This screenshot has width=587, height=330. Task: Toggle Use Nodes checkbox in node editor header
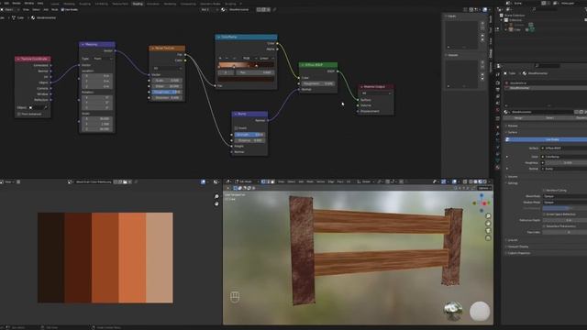[62, 10]
